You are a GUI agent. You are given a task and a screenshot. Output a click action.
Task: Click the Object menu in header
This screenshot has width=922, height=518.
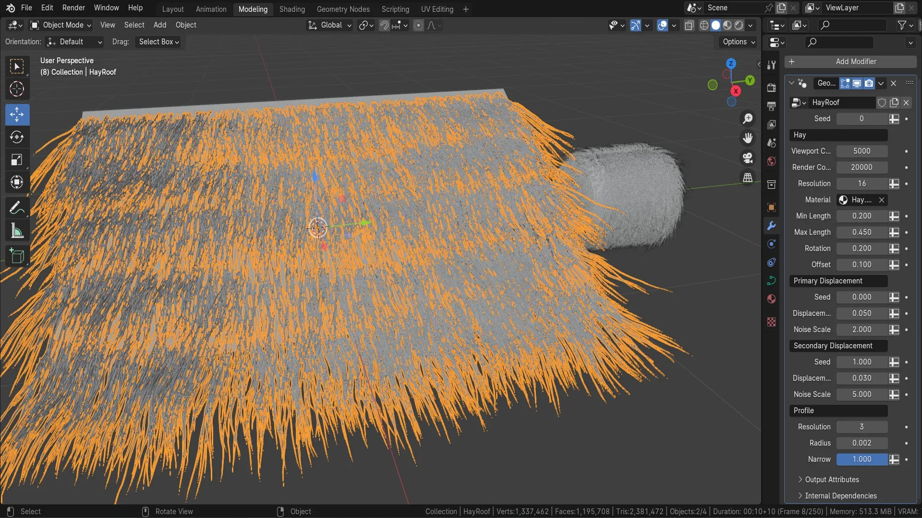185,25
